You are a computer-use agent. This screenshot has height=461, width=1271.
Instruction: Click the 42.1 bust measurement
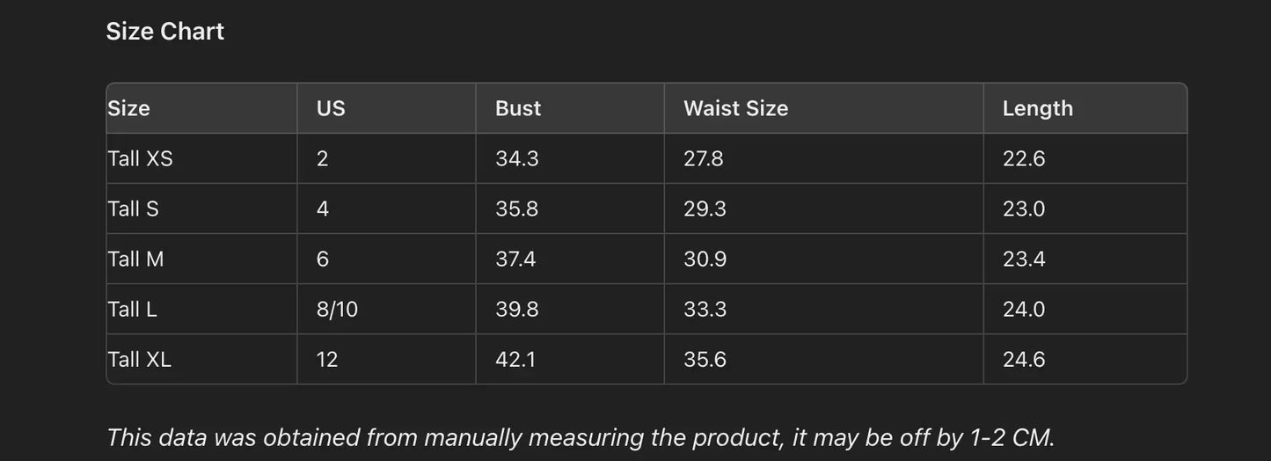pos(515,359)
